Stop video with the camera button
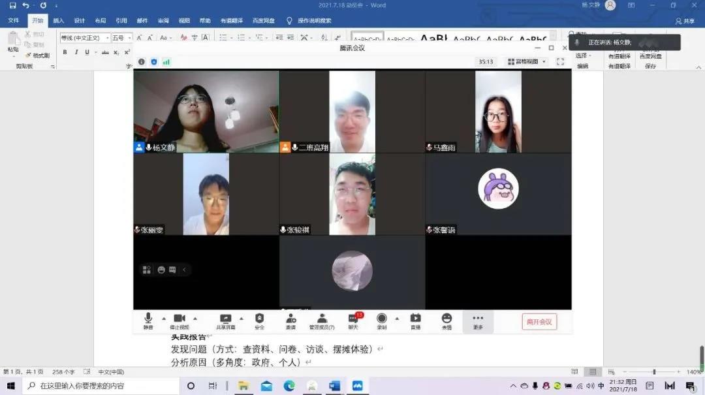The height and width of the screenshot is (395, 705). click(179, 320)
